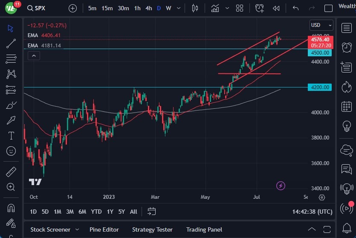
Task: Toggle the maximize panel button
Action: pyautogui.click(x=328, y=229)
